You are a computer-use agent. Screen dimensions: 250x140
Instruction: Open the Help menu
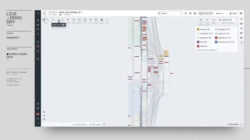[55, 15]
